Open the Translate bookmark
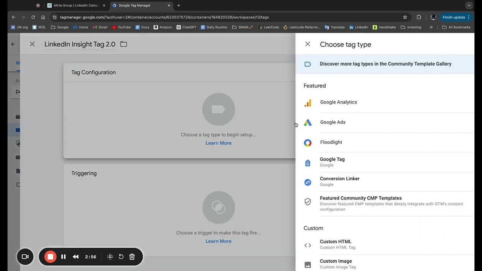 (x=334, y=27)
